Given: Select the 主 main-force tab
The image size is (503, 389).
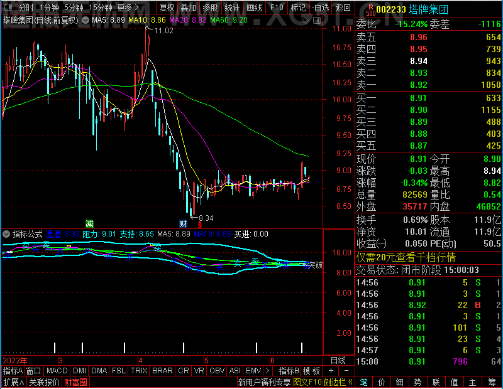Looking at the screenshot, I should coord(473,382).
